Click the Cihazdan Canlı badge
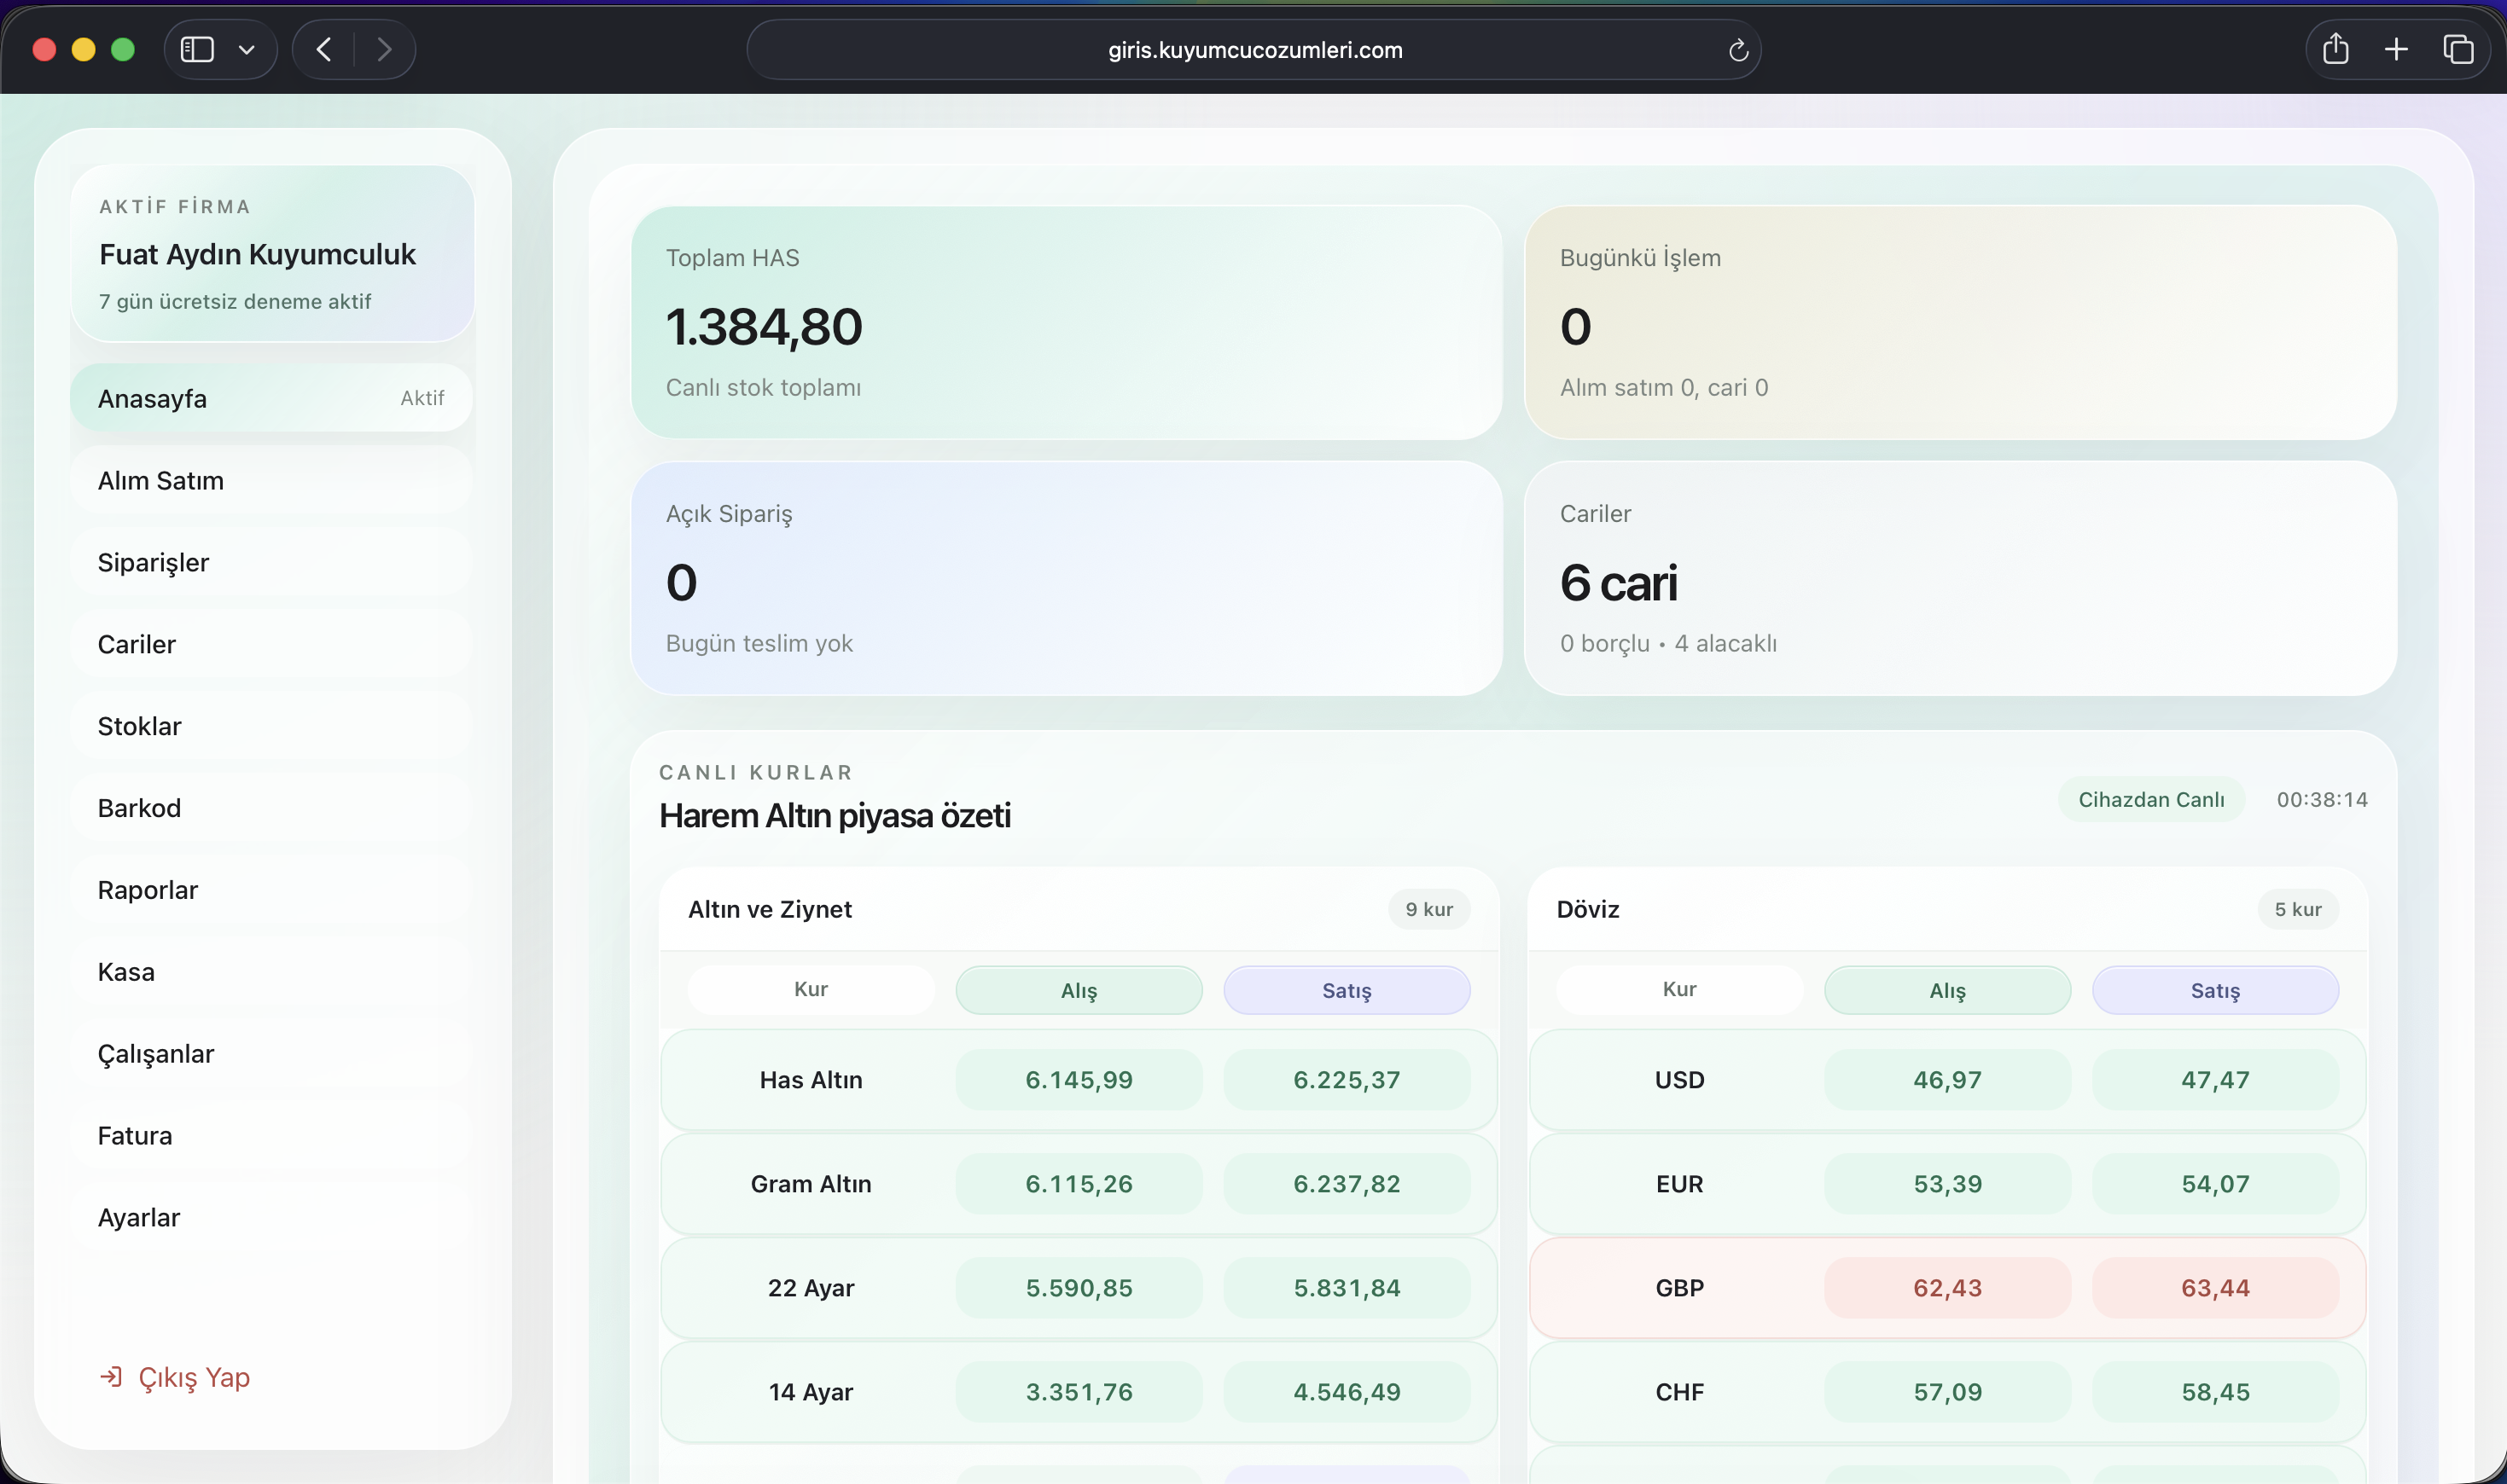2507x1484 pixels. (2151, 799)
